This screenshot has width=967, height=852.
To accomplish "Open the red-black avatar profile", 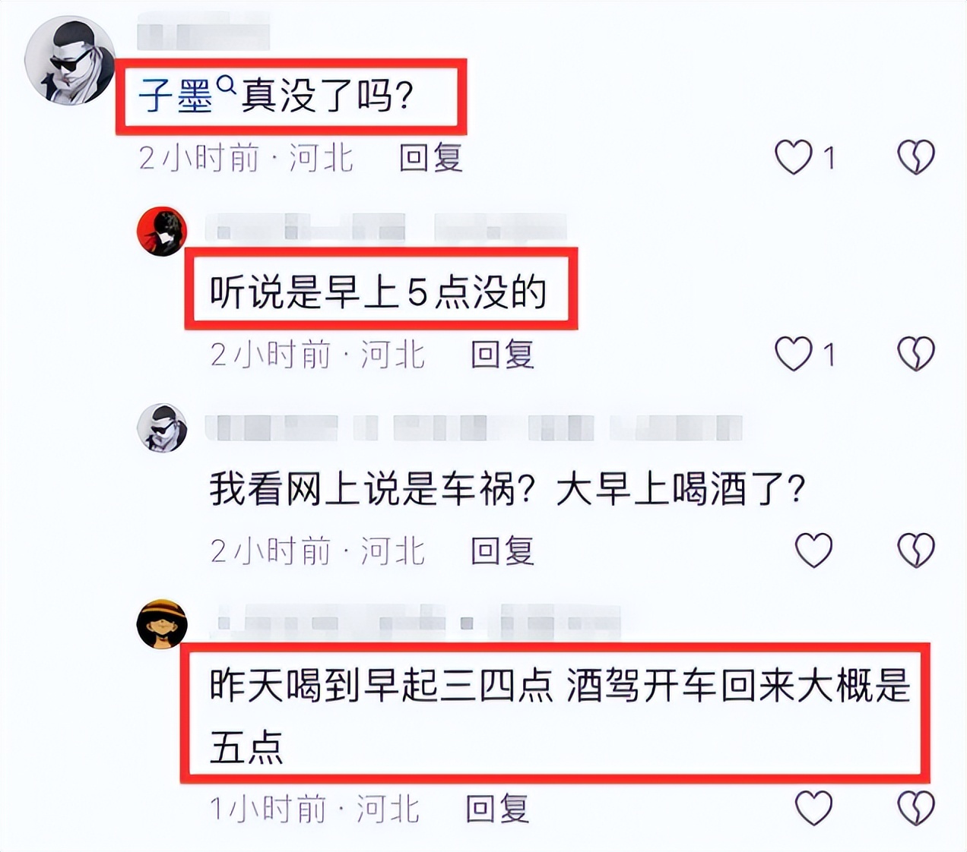I will pyautogui.click(x=162, y=231).
